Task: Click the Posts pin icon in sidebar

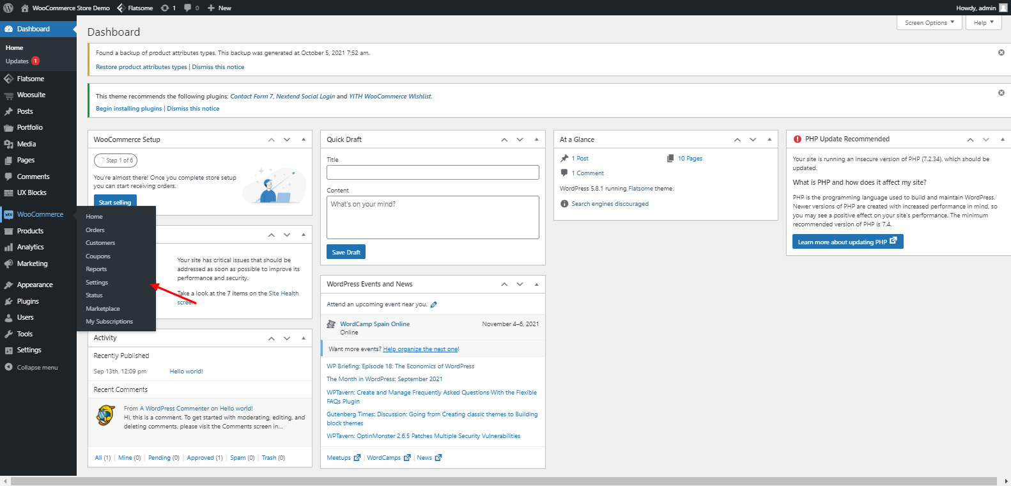Action: tap(9, 111)
